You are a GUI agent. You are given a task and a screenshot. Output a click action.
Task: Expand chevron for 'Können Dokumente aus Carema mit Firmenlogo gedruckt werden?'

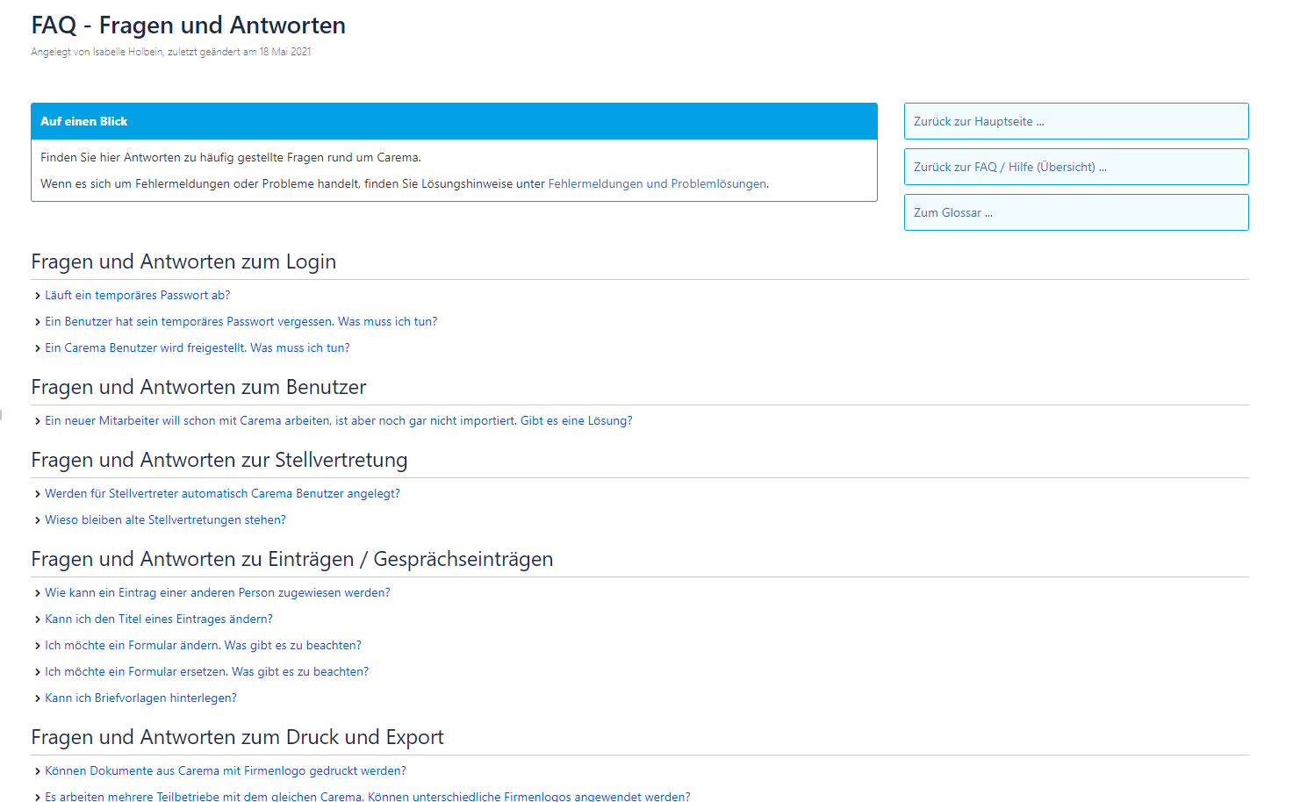tap(38, 772)
